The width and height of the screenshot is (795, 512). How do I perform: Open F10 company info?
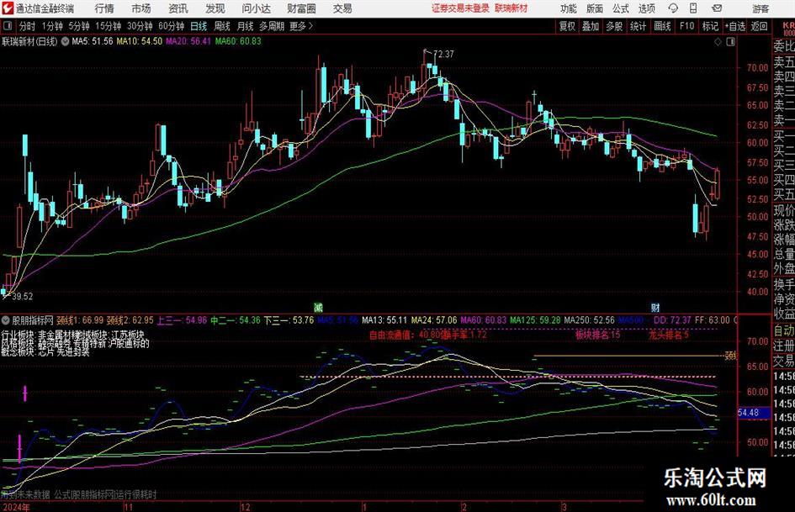pos(686,26)
